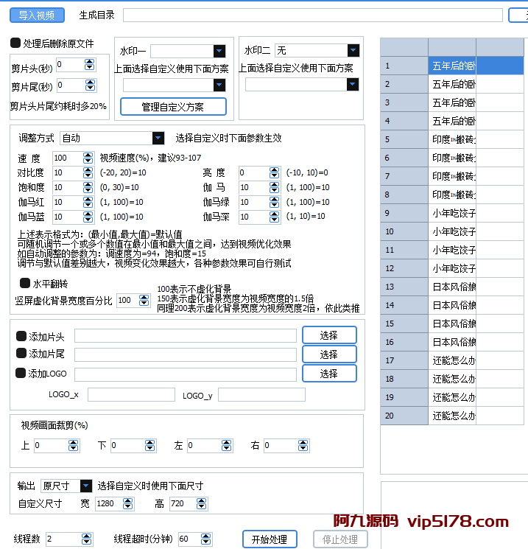Enable the 添加片尾 checkbox
Viewport: 528px width, 549px height.
(21, 353)
